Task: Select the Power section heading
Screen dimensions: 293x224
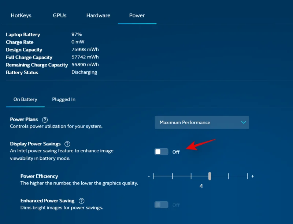Action: [x=137, y=15]
